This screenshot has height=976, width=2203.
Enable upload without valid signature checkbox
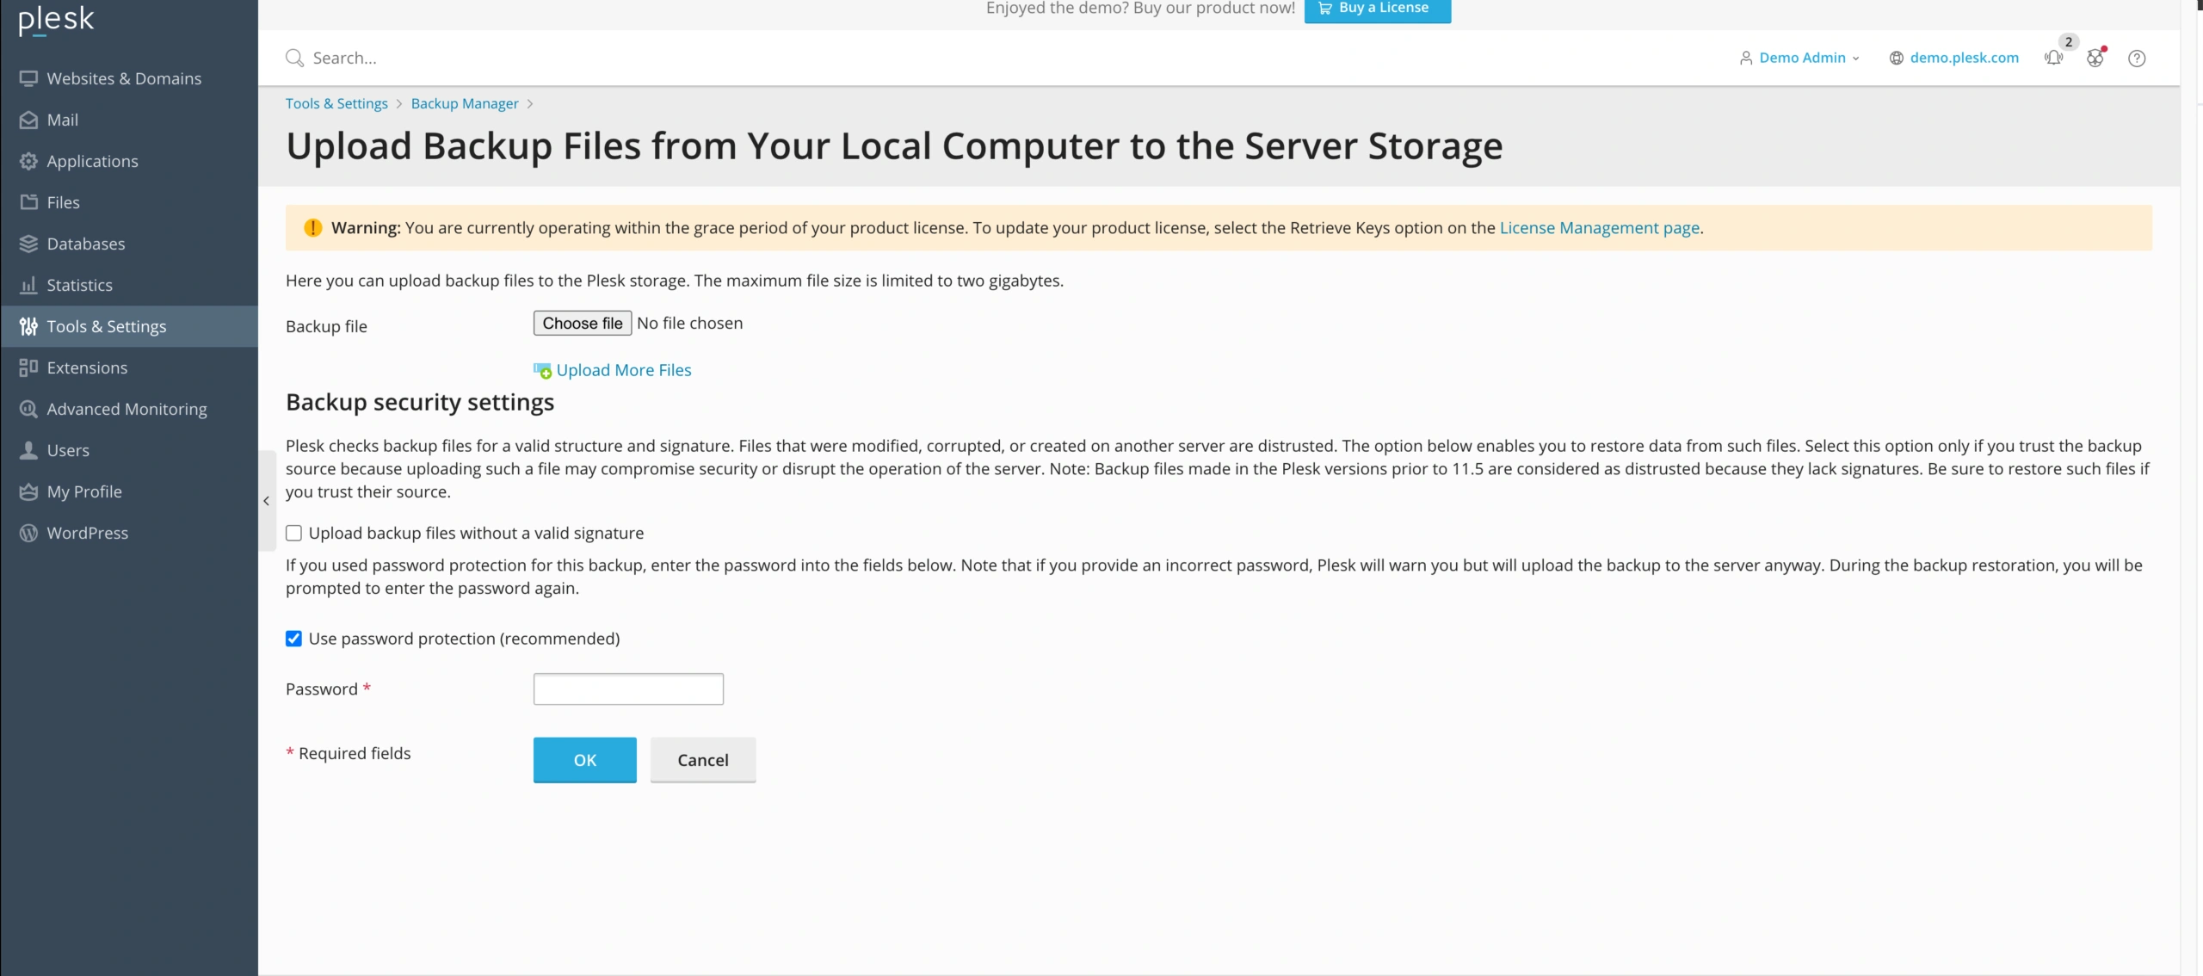(293, 533)
